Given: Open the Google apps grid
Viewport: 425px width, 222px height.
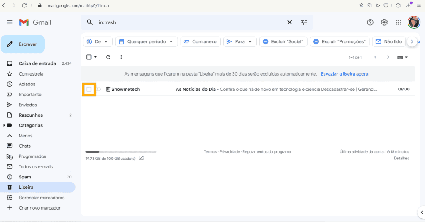Looking at the screenshot, I should tap(398, 22).
